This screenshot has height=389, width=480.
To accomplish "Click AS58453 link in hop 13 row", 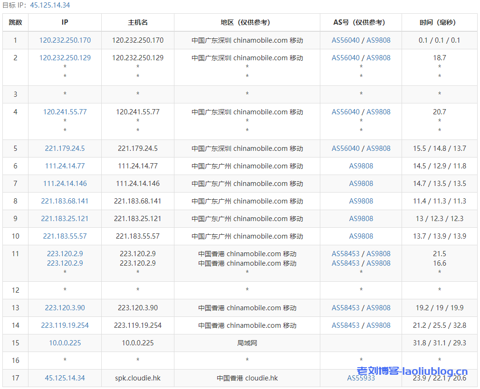I will coord(346,308).
